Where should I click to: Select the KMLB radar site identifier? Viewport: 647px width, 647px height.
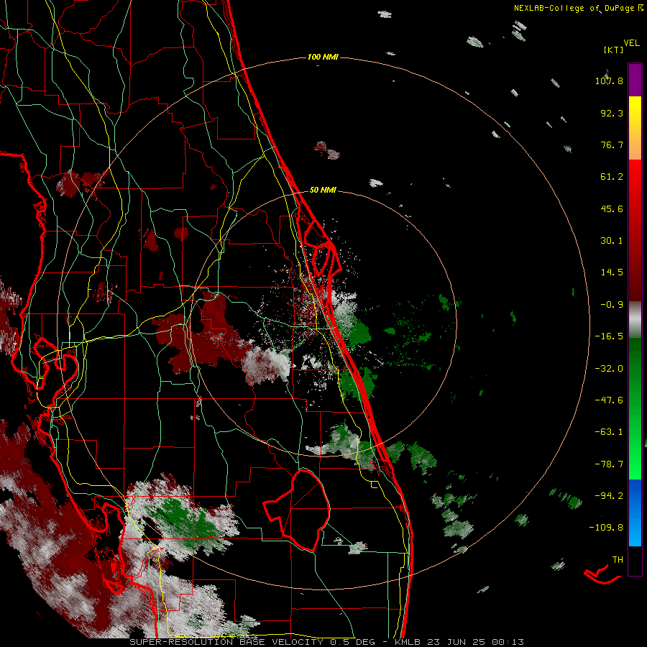click(409, 642)
